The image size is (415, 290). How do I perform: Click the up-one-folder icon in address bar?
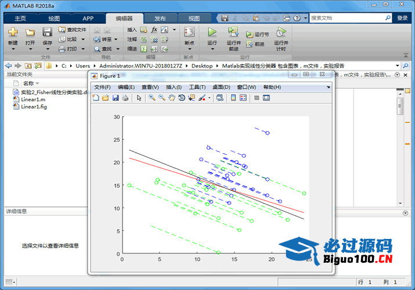(28, 66)
